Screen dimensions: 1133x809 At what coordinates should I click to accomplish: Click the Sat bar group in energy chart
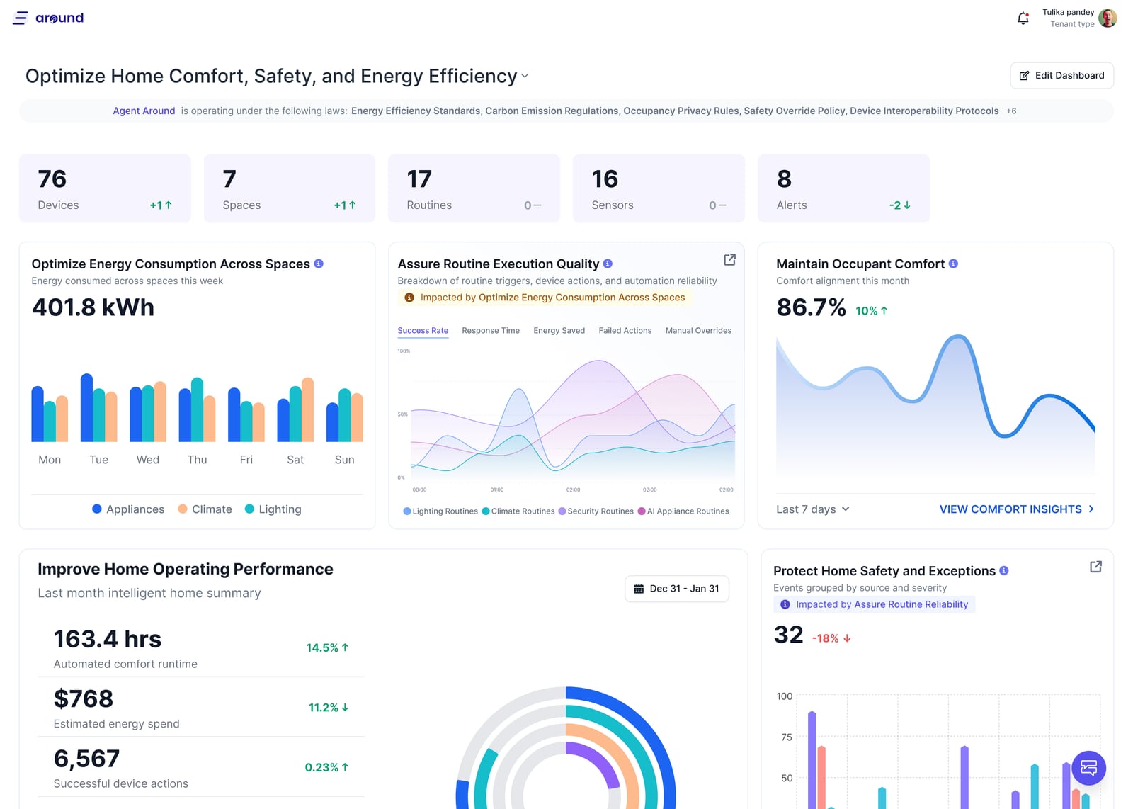pyautogui.click(x=295, y=409)
